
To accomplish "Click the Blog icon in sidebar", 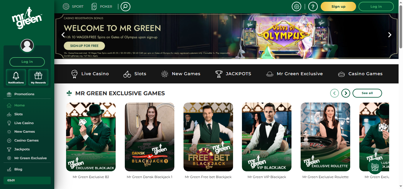I will pyautogui.click(x=9, y=169).
